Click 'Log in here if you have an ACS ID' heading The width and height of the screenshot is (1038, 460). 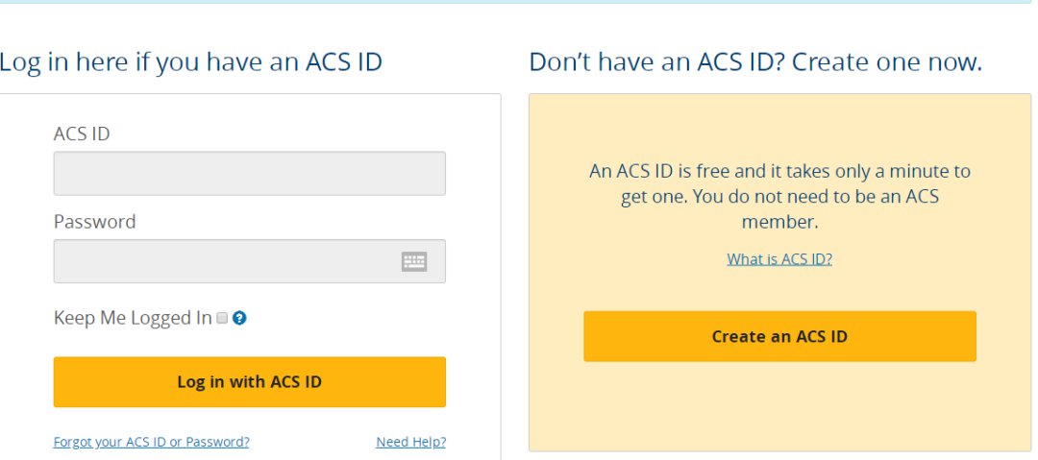pyautogui.click(x=190, y=63)
